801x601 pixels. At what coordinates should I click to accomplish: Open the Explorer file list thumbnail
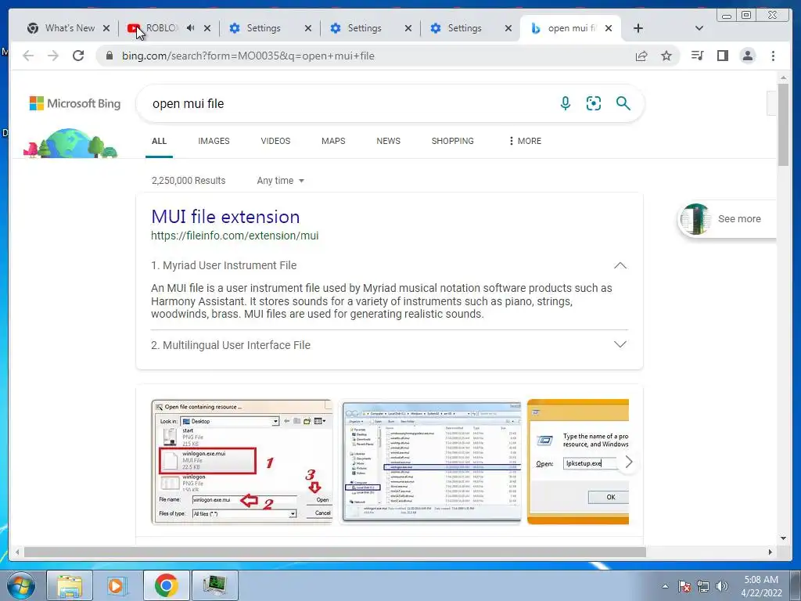point(432,462)
